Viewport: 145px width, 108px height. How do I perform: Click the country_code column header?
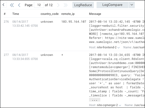pos(49,14)
